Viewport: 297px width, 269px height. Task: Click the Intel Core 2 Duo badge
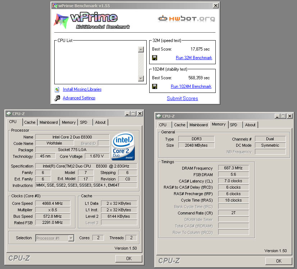coord(123,146)
